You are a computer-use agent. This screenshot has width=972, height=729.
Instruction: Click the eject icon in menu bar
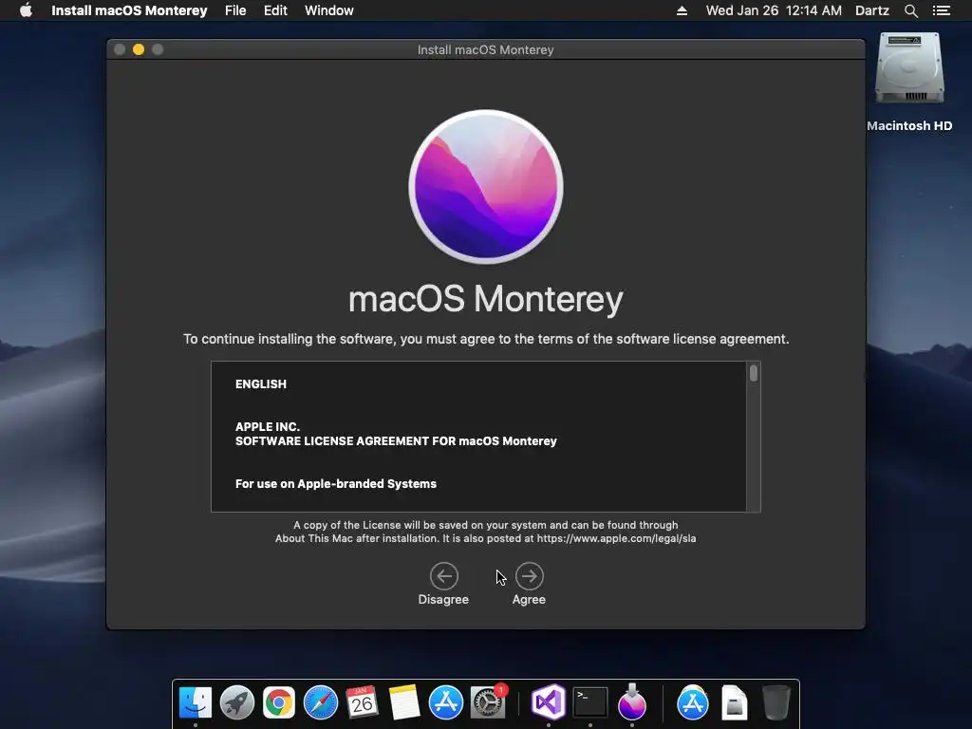pyautogui.click(x=682, y=10)
